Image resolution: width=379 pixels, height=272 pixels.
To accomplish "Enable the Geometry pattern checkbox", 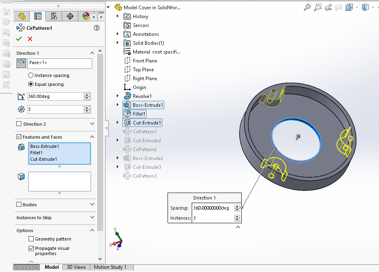I will pos(31,239).
